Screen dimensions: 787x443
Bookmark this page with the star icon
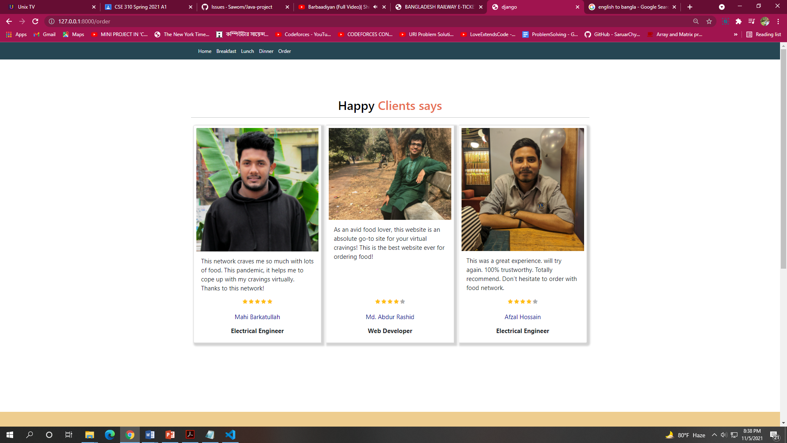tap(709, 21)
